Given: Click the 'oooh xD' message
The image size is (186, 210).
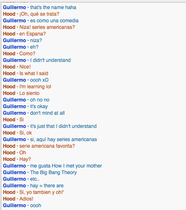Looking at the screenshot, I should (39, 80).
